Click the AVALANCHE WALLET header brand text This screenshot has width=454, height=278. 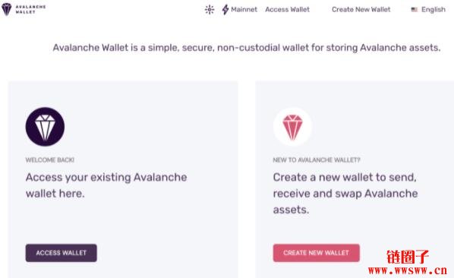[x=30, y=9]
